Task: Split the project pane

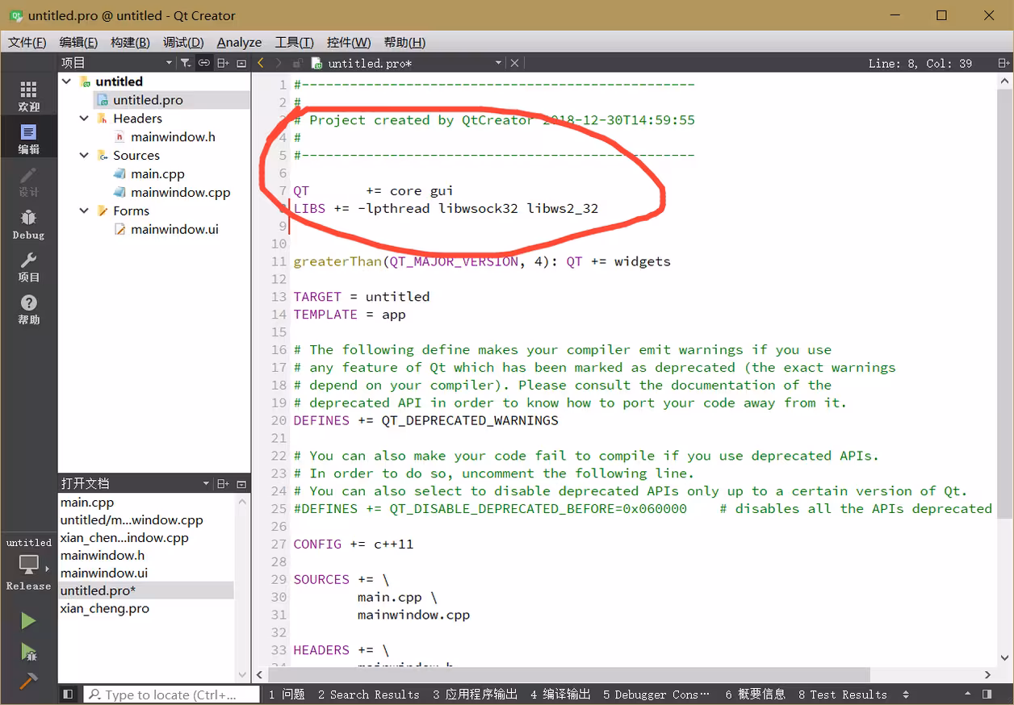Action: (223, 63)
